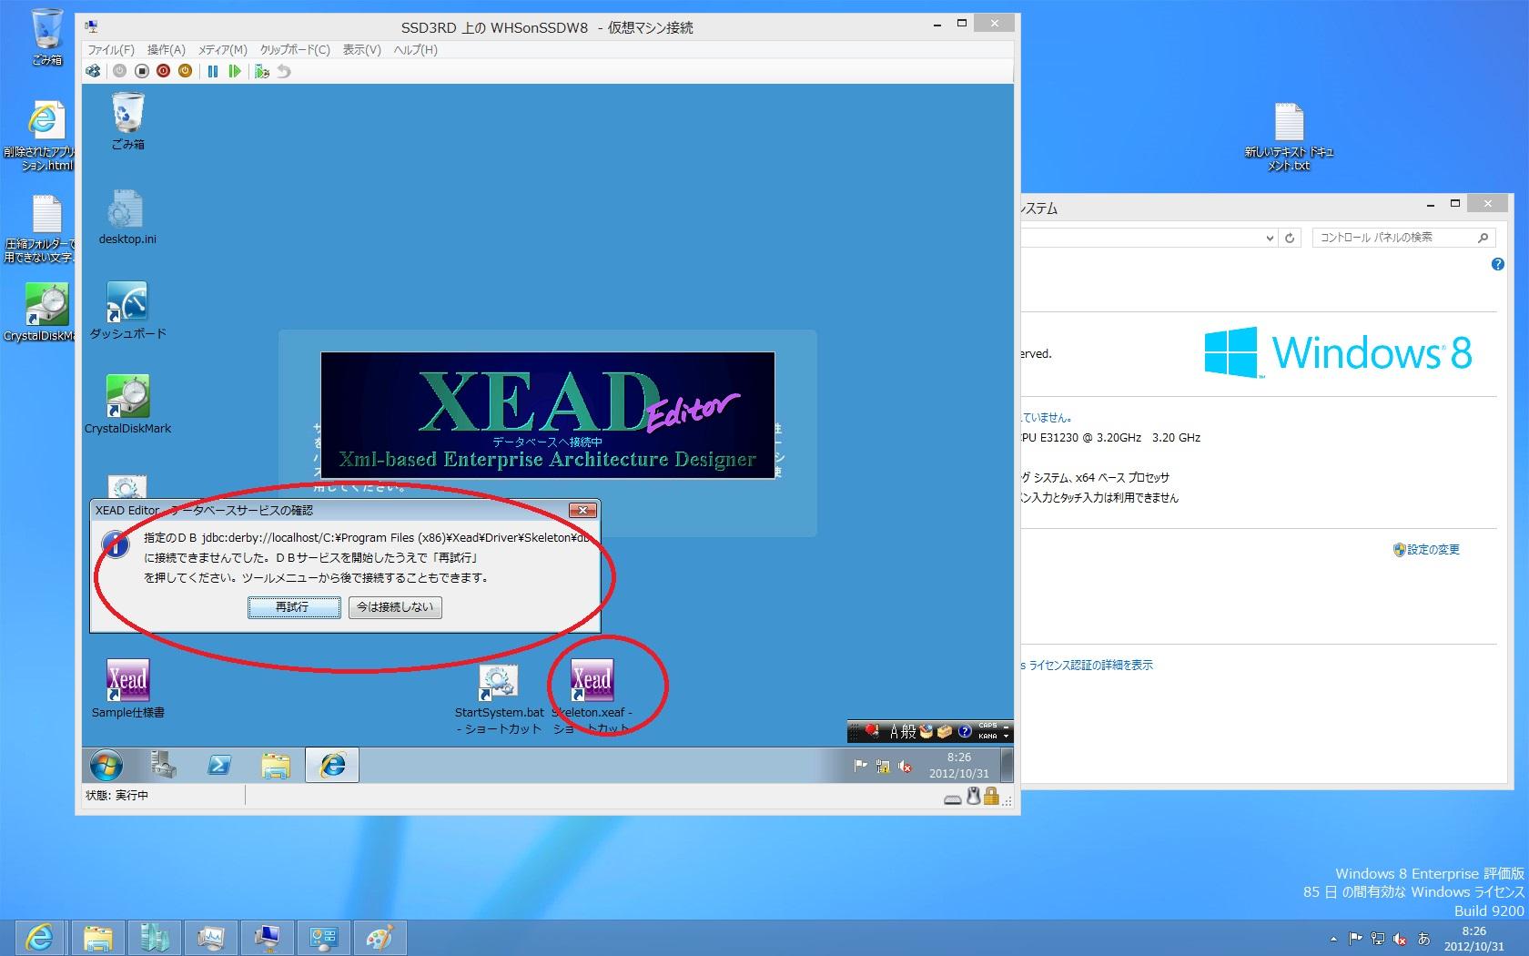Show hidden icons in the host system tray
The width and height of the screenshot is (1529, 956).
click(1334, 939)
